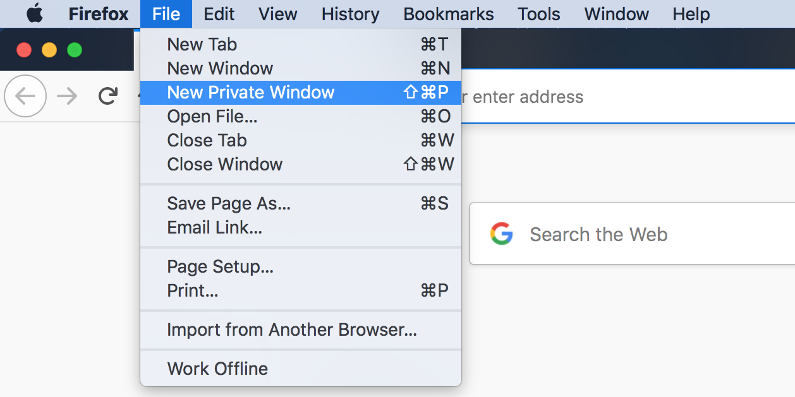Click the Search the Web box
This screenshot has height=397, width=795.
pyautogui.click(x=633, y=234)
